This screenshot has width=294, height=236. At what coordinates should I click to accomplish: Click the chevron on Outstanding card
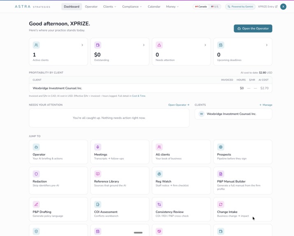[x=144, y=45]
